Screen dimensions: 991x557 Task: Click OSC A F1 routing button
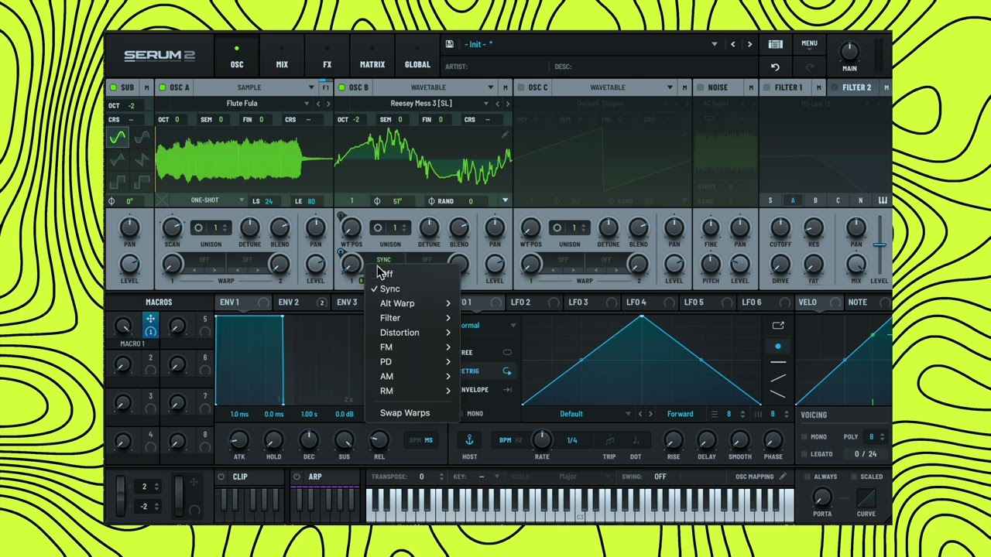coord(326,87)
